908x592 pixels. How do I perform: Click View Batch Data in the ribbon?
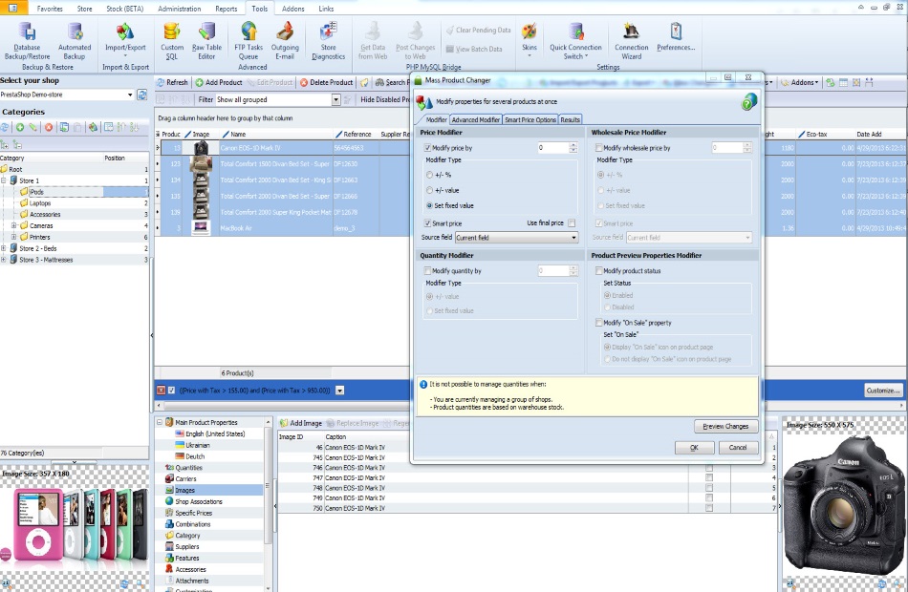click(474, 50)
